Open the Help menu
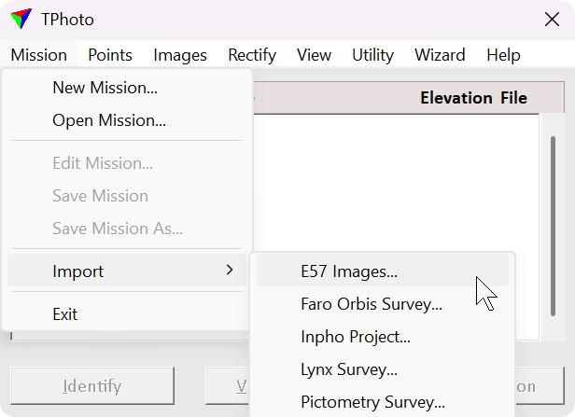 tap(503, 55)
